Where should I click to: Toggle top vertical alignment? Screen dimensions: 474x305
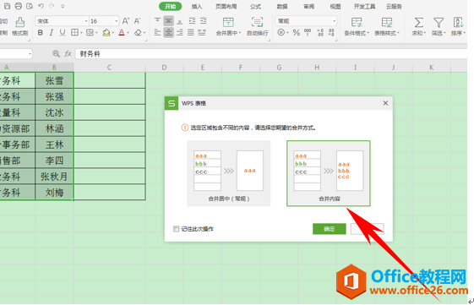(157, 21)
